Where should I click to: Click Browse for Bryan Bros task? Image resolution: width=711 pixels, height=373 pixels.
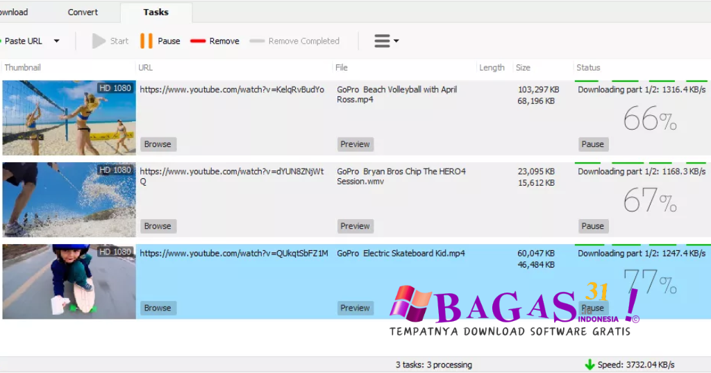tap(158, 226)
